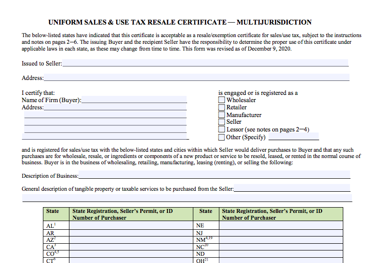Focus the NE state registration field

coord(281,225)
